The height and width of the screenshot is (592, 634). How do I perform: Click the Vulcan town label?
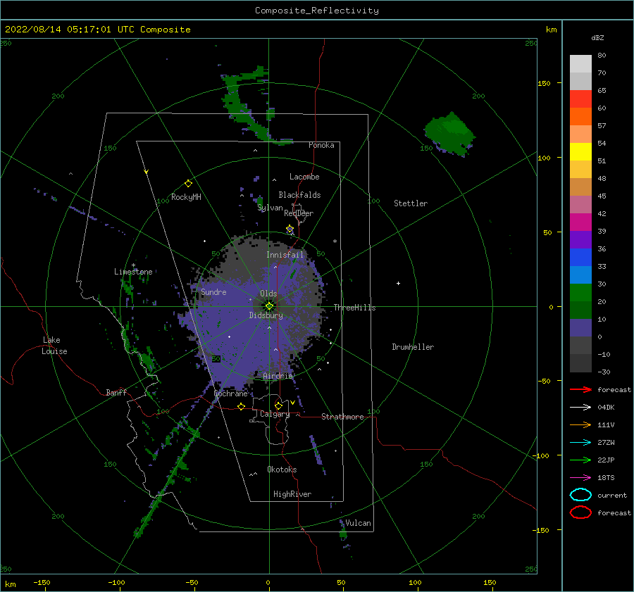358,523
